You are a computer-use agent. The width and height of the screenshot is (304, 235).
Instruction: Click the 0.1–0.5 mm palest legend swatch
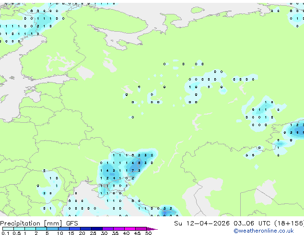[8, 229]
